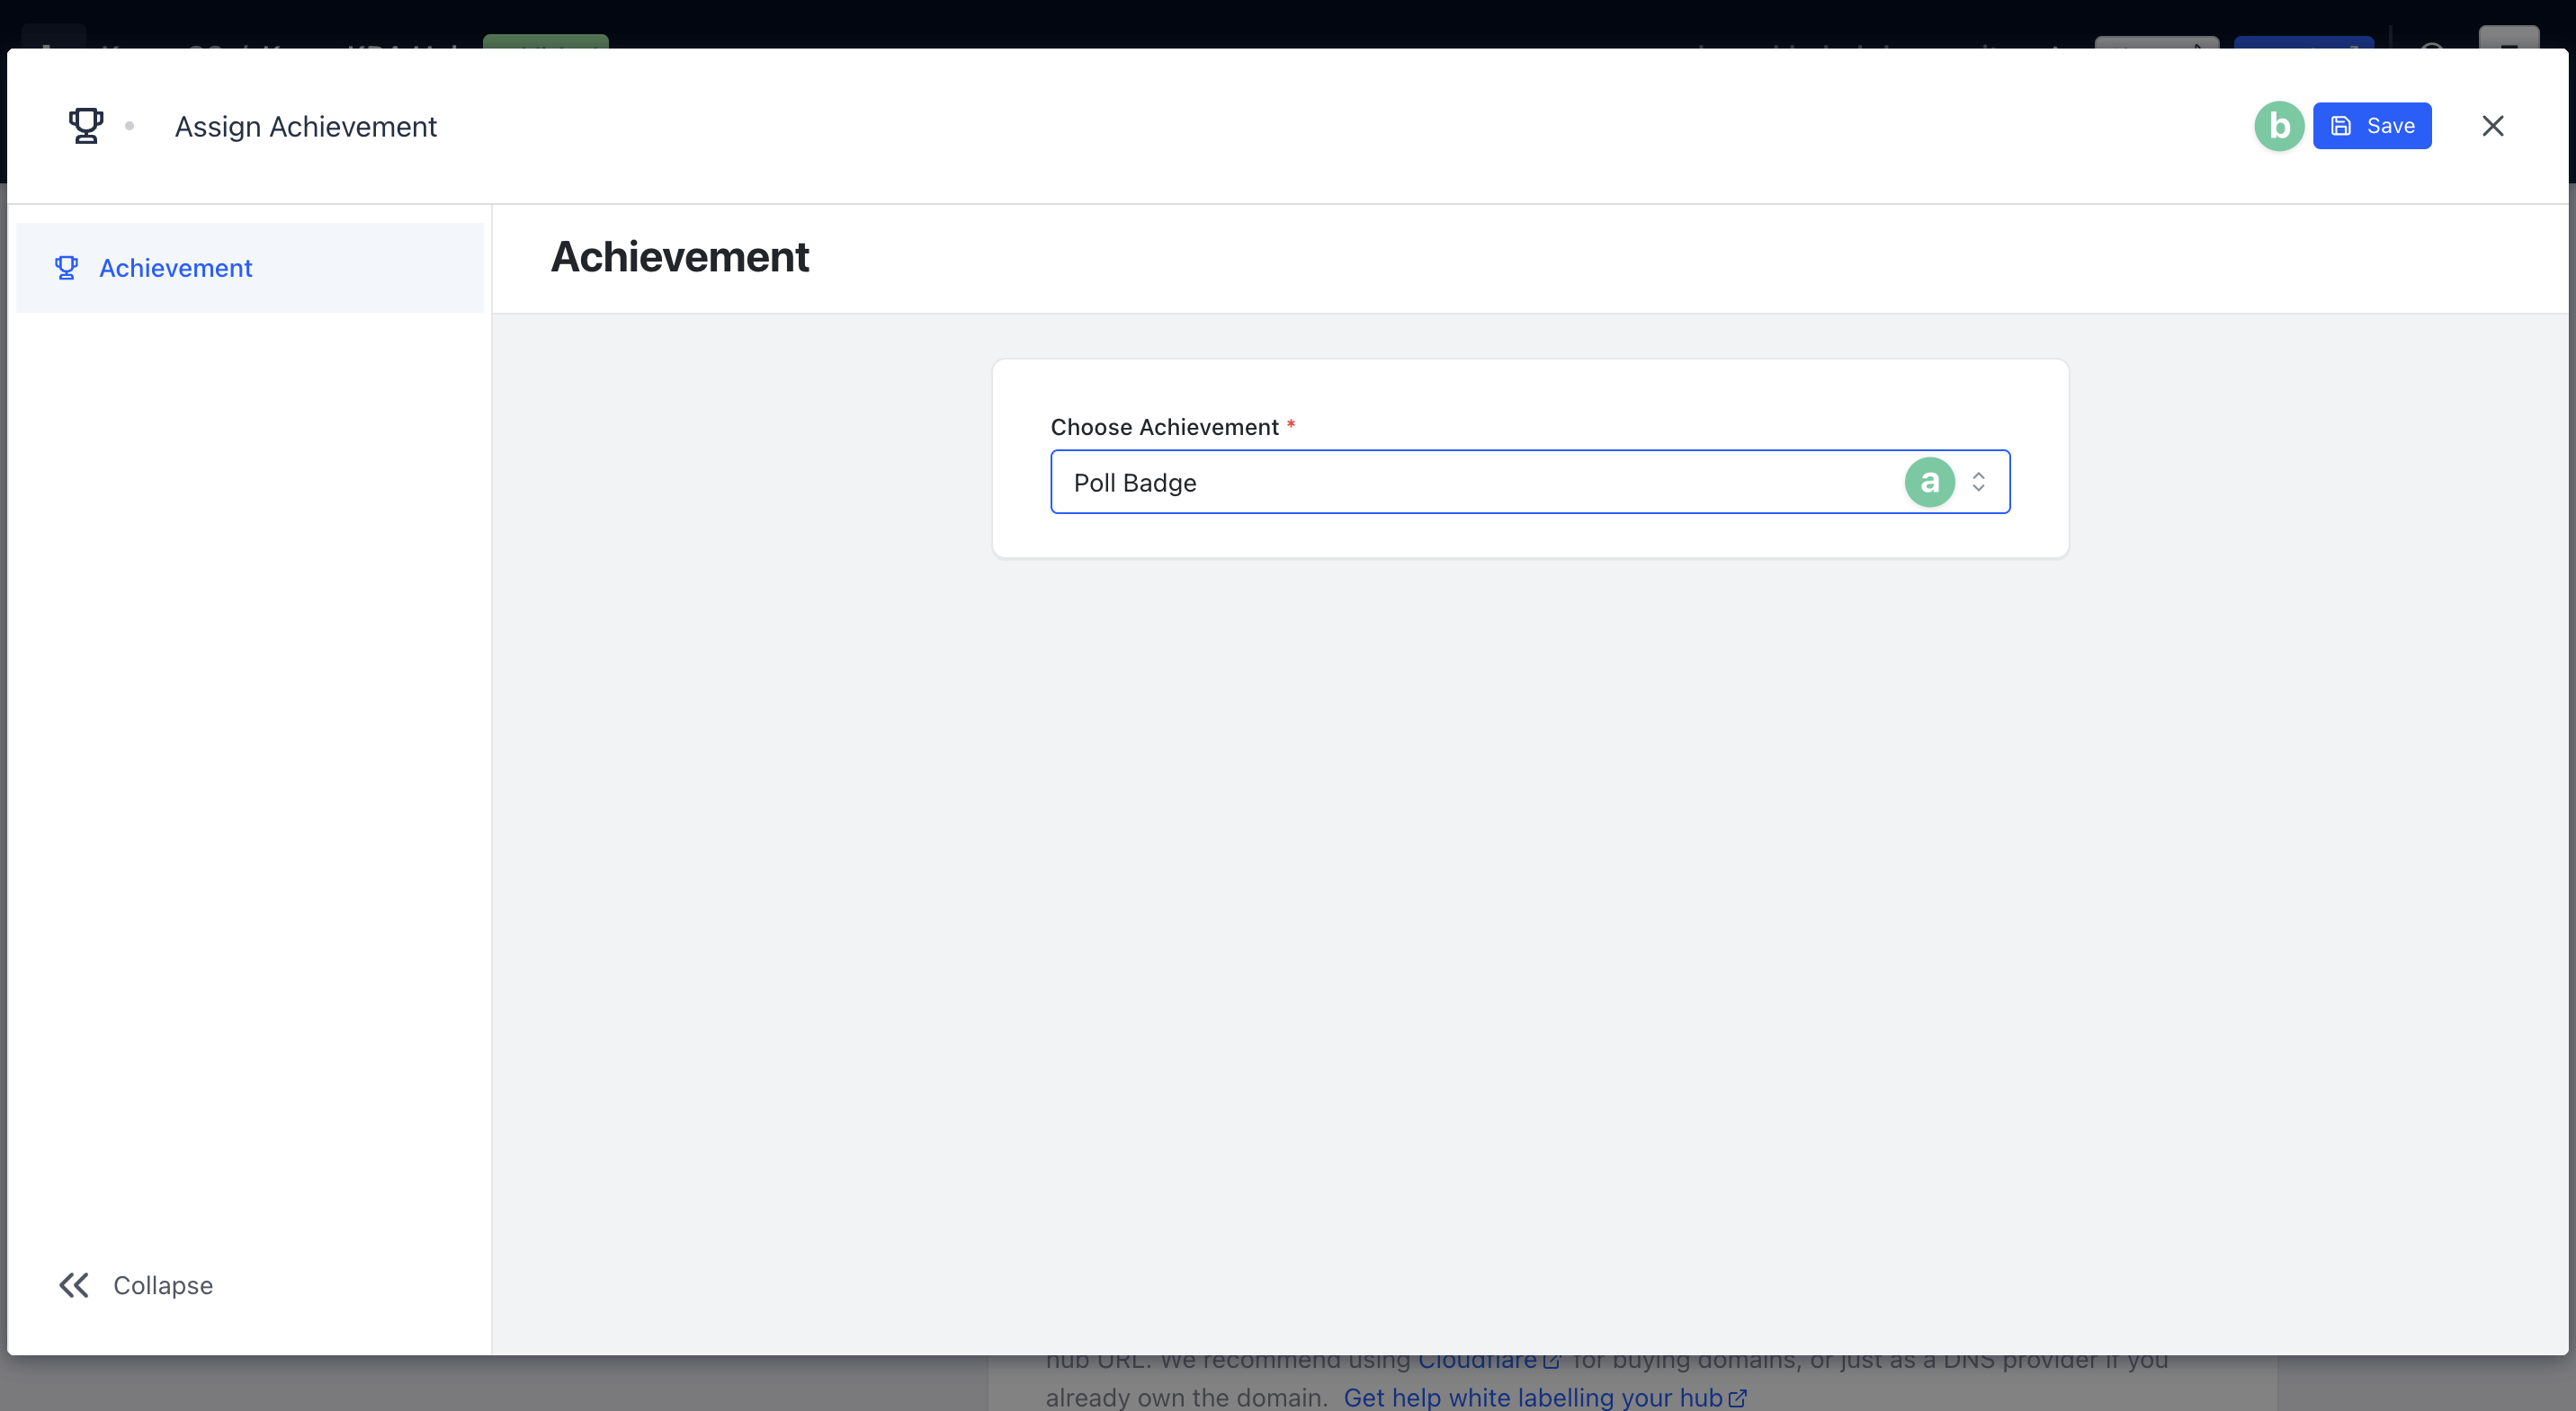The image size is (2576, 1411).
Task: Open 'Get help white labelling your hub' link
Action: (x=1532, y=1398)
